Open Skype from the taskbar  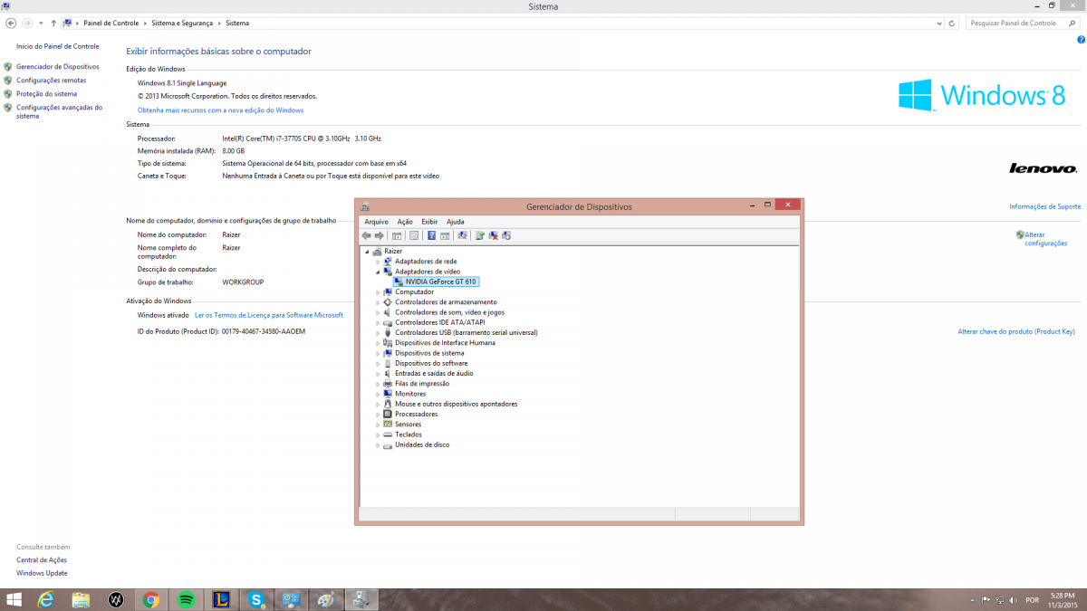tap(257, 599)
